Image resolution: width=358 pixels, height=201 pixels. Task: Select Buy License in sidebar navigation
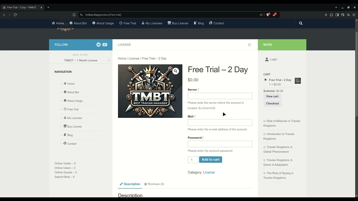click(73, 126)
